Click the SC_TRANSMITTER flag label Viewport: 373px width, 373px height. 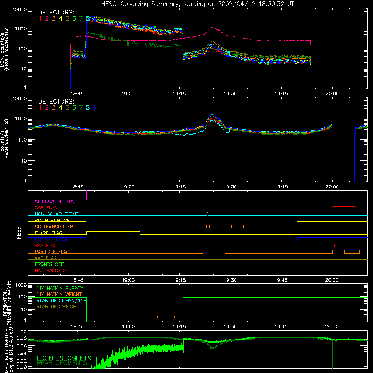tap(54, 227)
